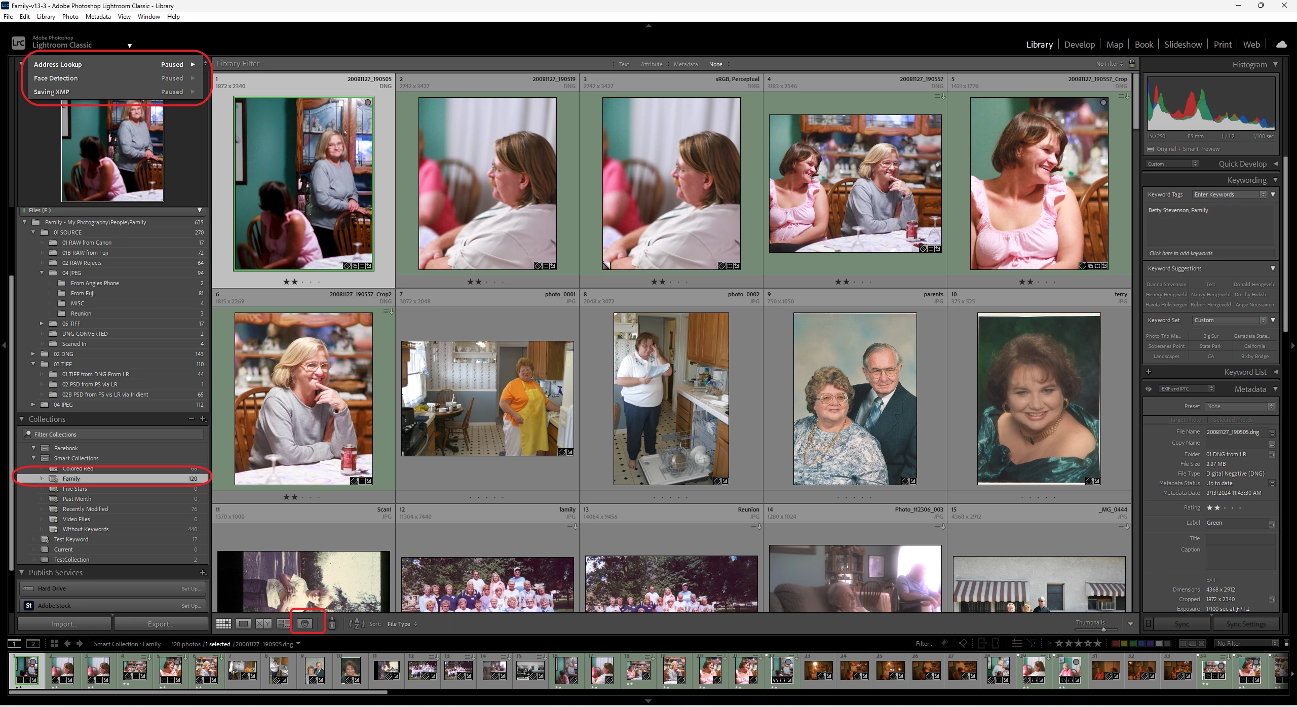Add a new collection with plus icon
1297x707 pixels.
203,419
